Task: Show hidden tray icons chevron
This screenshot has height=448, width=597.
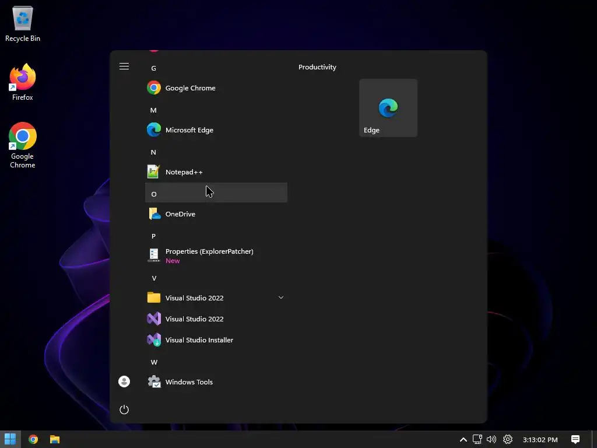Action: point(463,440)
